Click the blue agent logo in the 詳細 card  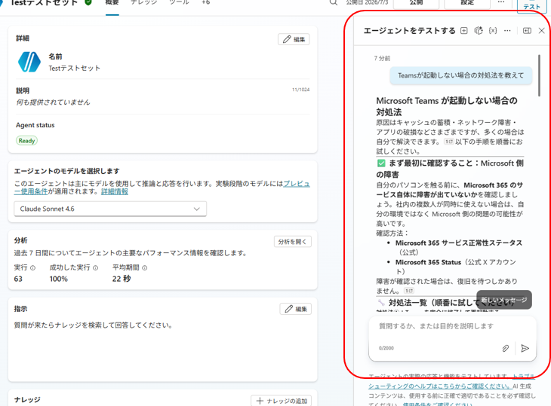(29, 62)
